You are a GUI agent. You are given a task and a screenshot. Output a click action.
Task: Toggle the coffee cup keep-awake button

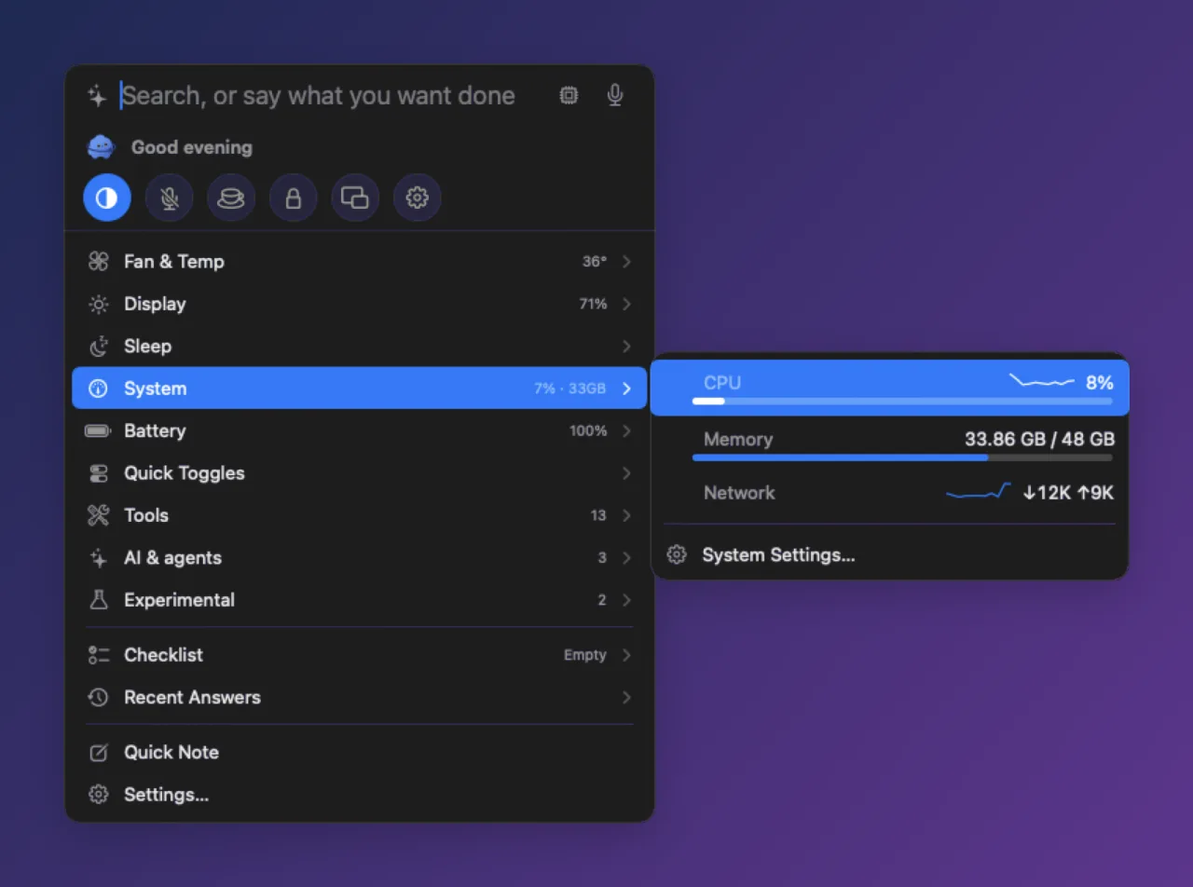231,198
